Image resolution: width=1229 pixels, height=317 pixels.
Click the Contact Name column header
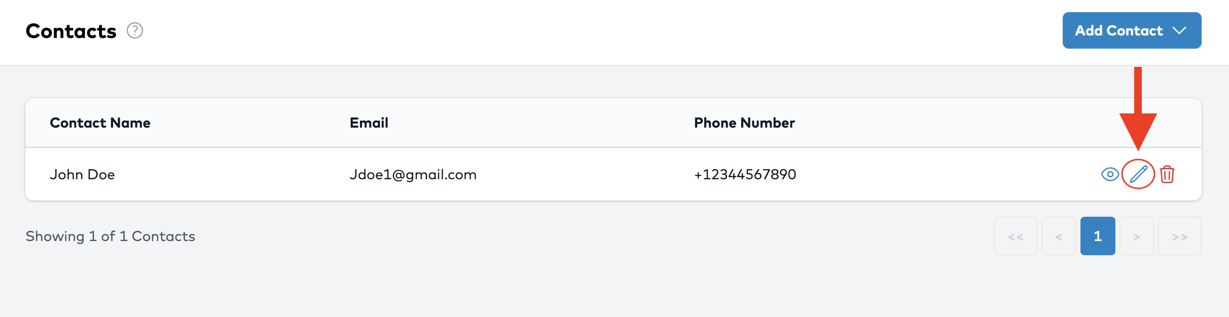100,123
